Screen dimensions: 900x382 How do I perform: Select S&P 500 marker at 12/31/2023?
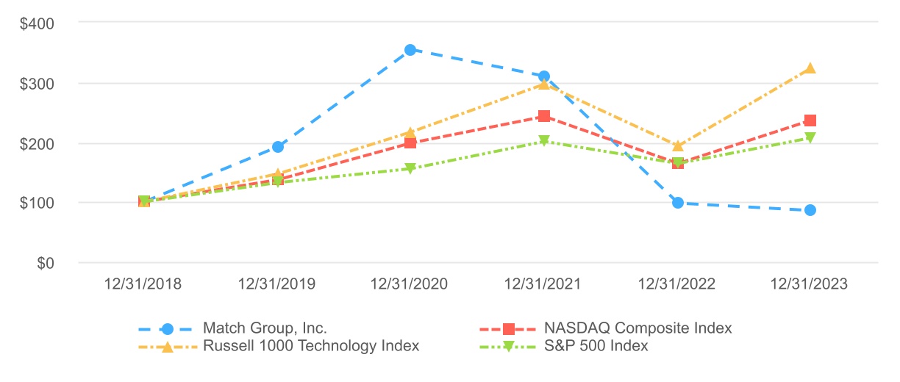click(810, 138)
